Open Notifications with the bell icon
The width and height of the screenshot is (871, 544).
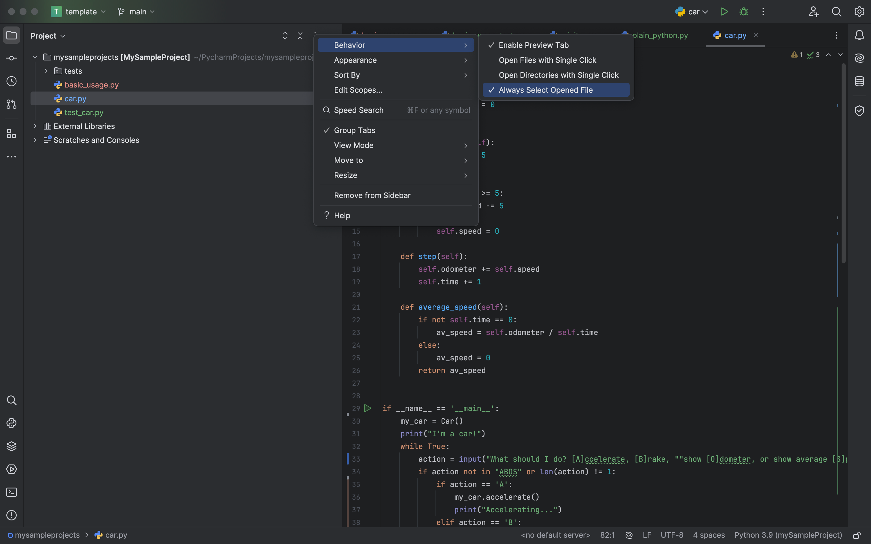pos(859,35)
